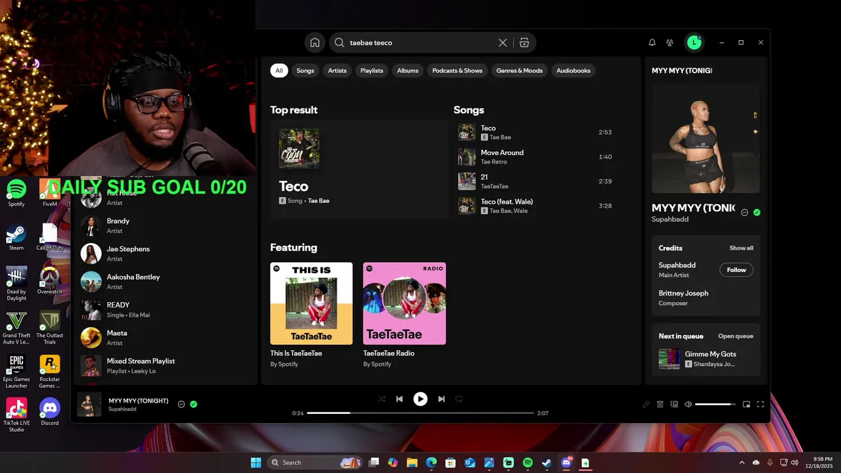The image size is (841, 473).
Task: Open the green profile avatar menu
Action: point(694,43)
